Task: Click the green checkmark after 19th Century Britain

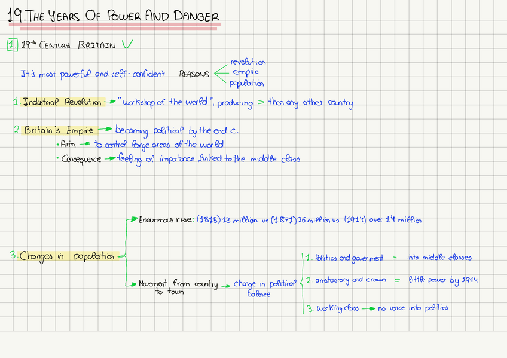Action: [x=127, y=44]
